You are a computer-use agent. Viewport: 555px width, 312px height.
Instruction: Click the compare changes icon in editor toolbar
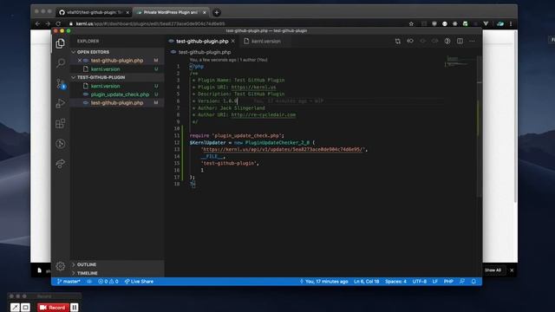[x=398, y=42]
